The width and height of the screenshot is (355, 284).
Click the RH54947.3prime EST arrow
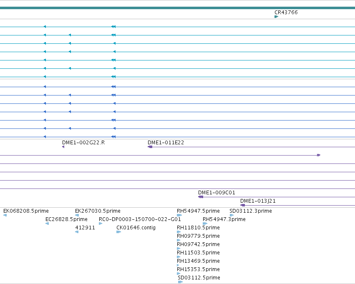pos(205,224)
